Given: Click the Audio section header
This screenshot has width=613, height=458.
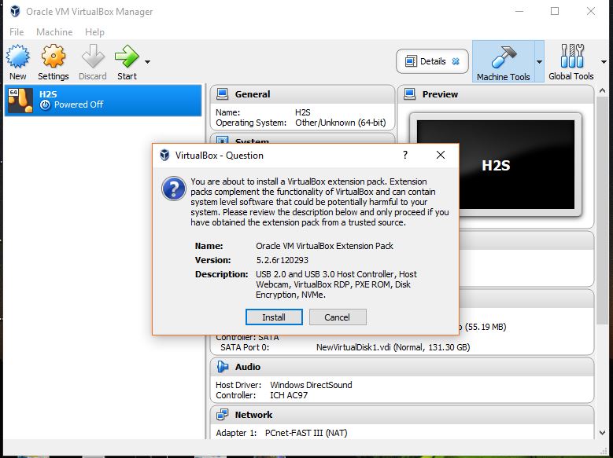Looking at the screenshot, I should (402, 367).
